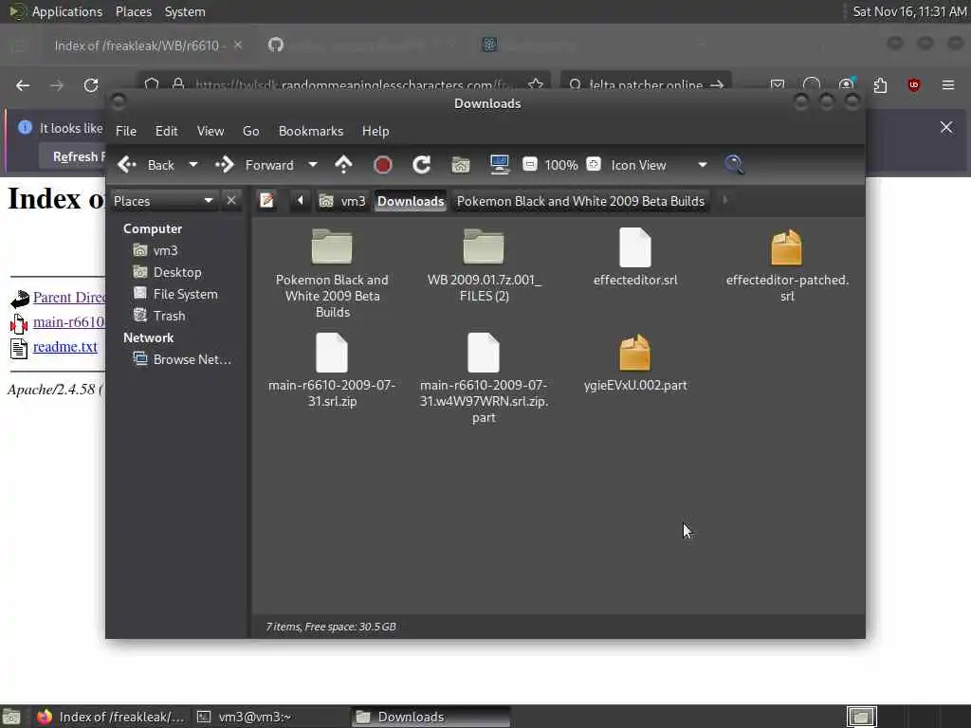The height and width of the screenshot is (728, 971).
Task: Open the View menu
Action: tap(211, 131)
